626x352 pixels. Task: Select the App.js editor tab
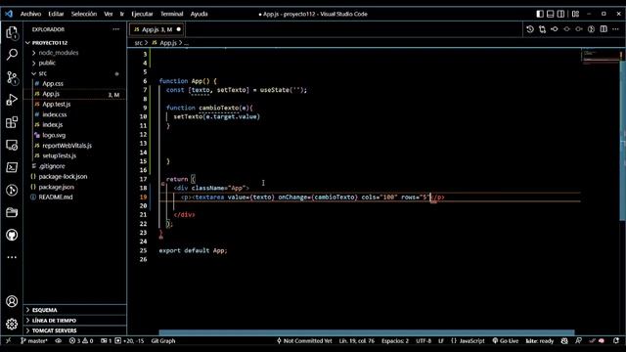pos(156,29)
